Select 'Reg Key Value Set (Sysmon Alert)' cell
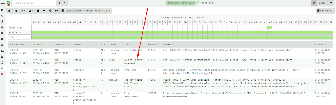This screenshot has height=105, width=336. pos(134,83)
